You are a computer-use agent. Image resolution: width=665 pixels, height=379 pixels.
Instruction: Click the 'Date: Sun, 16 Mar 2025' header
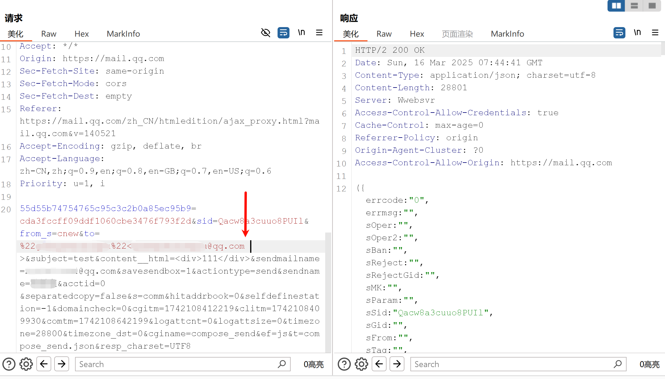tap(448, 63)
